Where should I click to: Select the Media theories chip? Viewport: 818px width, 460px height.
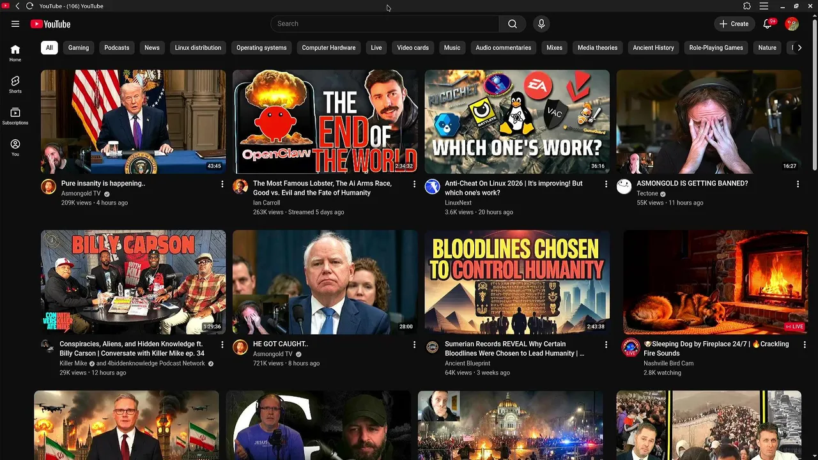point(598,48)
